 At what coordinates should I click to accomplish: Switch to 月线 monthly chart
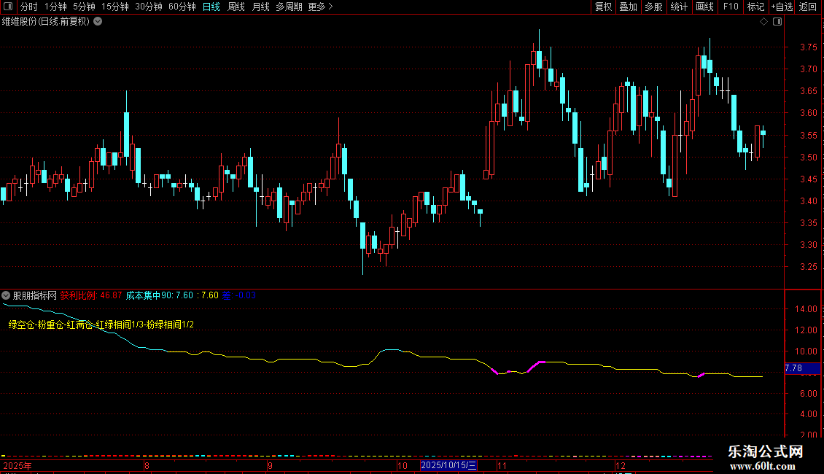coord(260,7)
